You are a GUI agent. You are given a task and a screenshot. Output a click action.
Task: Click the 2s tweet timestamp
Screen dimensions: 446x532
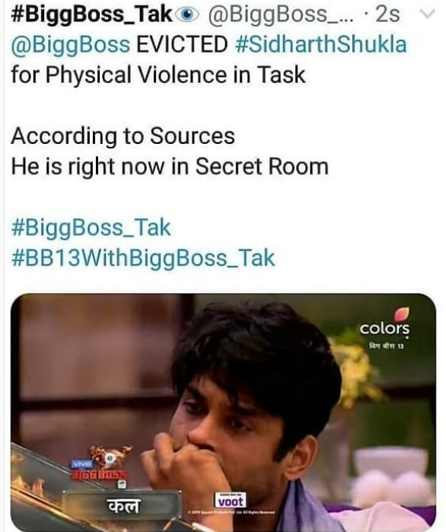pos(387,14)
